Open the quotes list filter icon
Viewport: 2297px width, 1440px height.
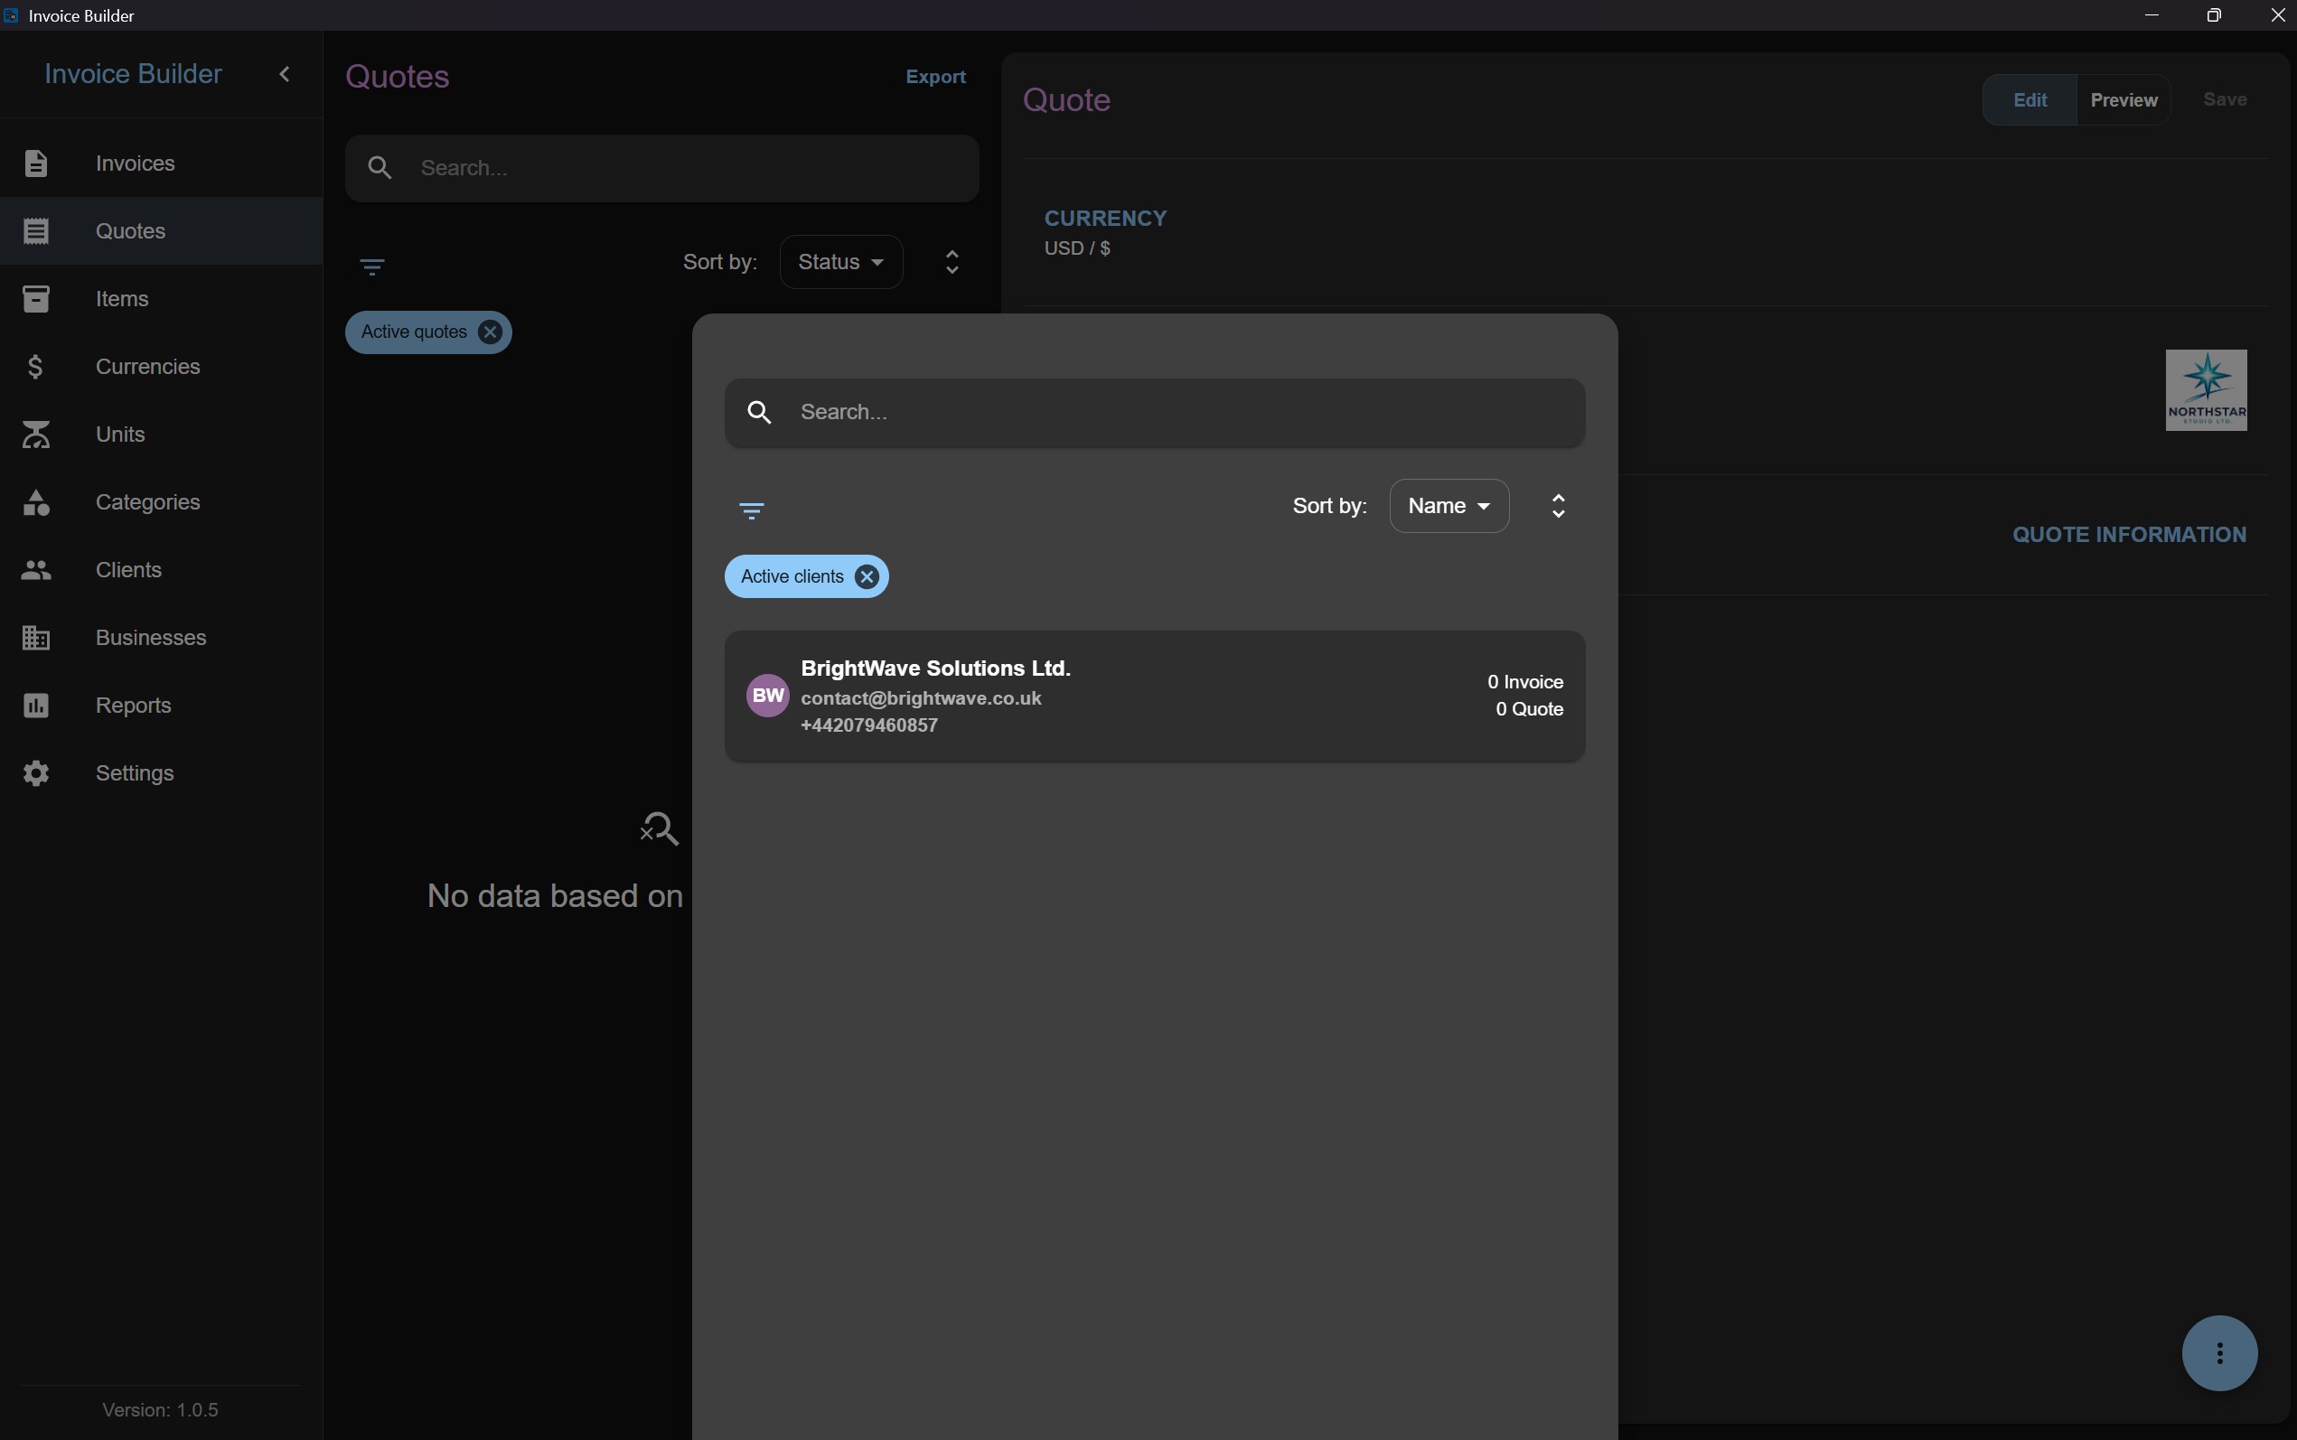click(x=371, y=266)
